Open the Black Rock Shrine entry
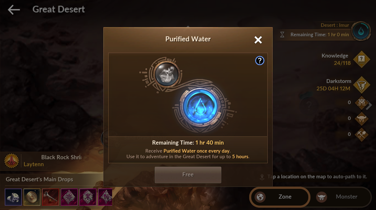The width and height of the screenshot is (376, 210). [61, 157]
